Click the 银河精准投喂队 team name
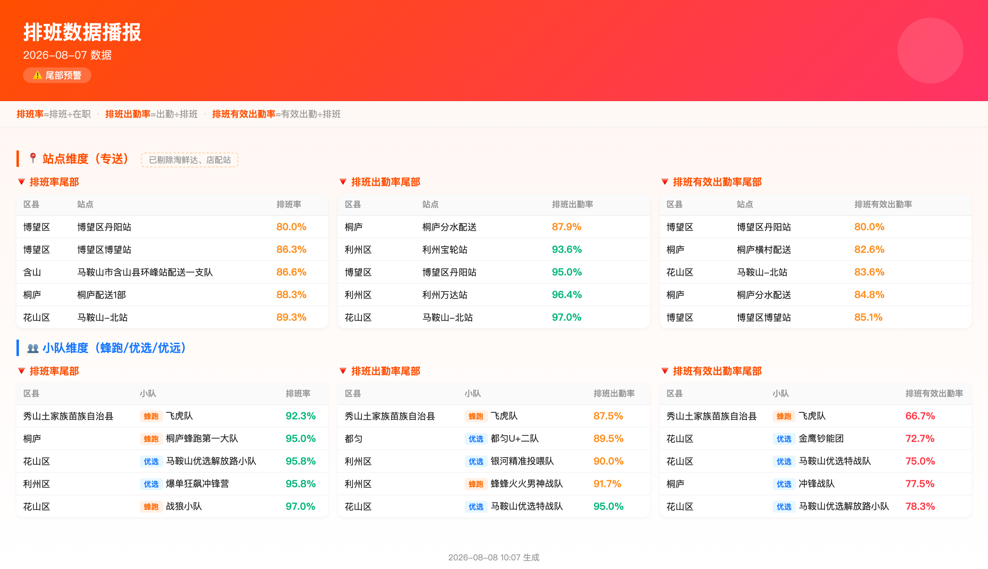This screenshot has width=988, height=569. coord(522,461)
